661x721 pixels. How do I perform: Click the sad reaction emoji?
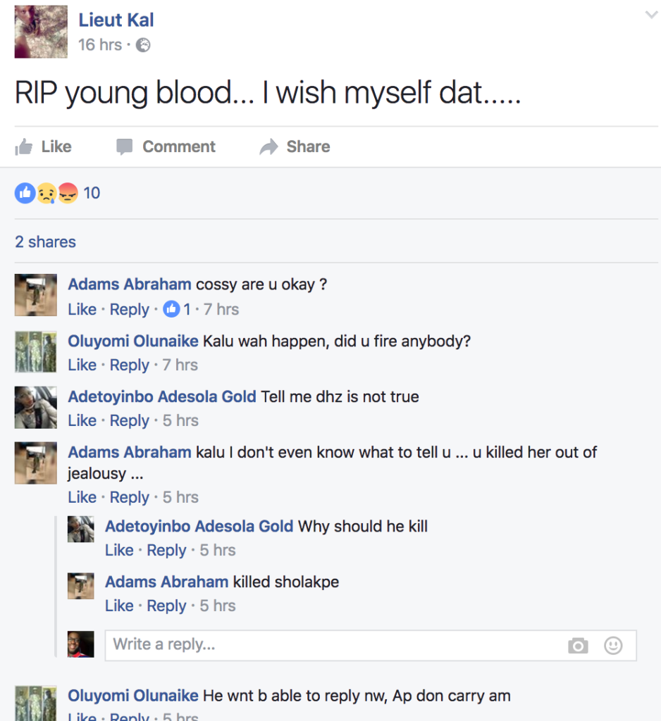pyautogui.click(x=46, y=193)
